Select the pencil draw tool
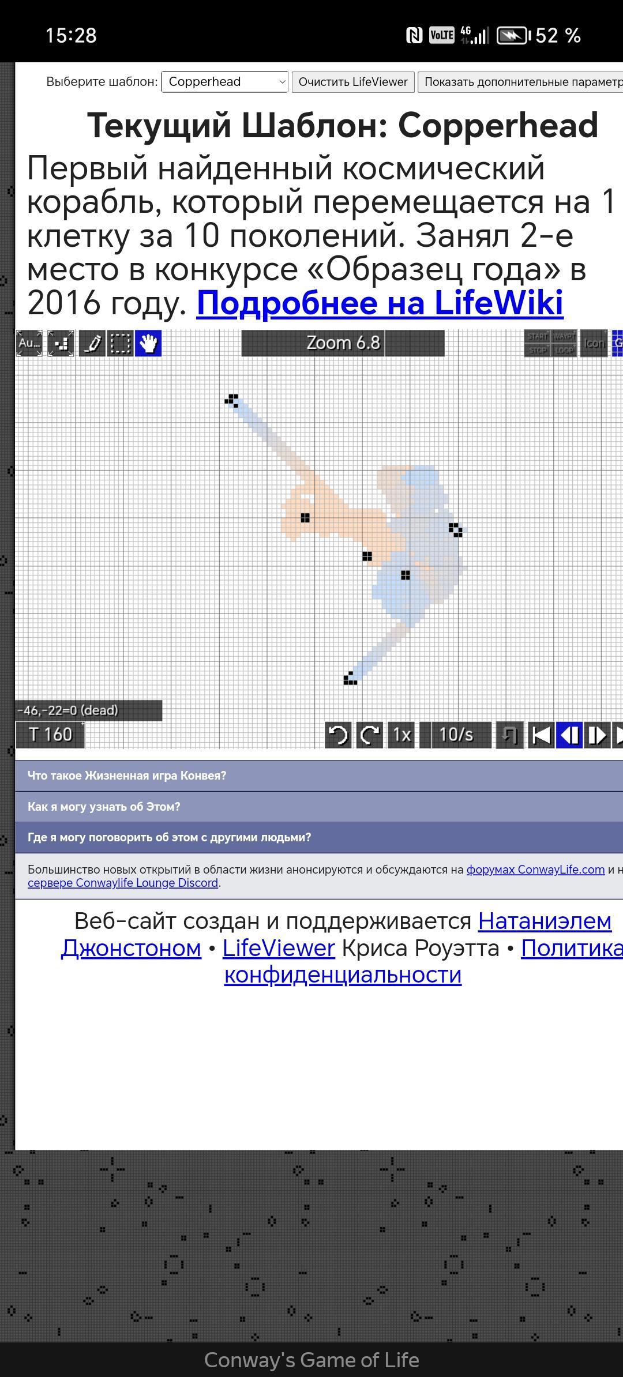623x1377 pixels. coord(92,343)
